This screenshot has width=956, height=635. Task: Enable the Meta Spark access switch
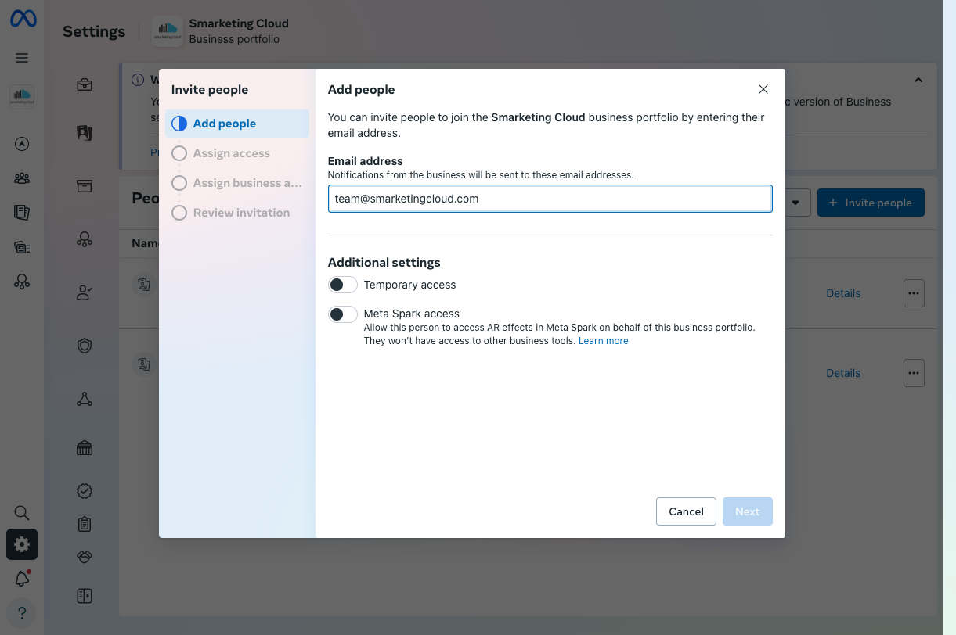[x=343, y=314]
